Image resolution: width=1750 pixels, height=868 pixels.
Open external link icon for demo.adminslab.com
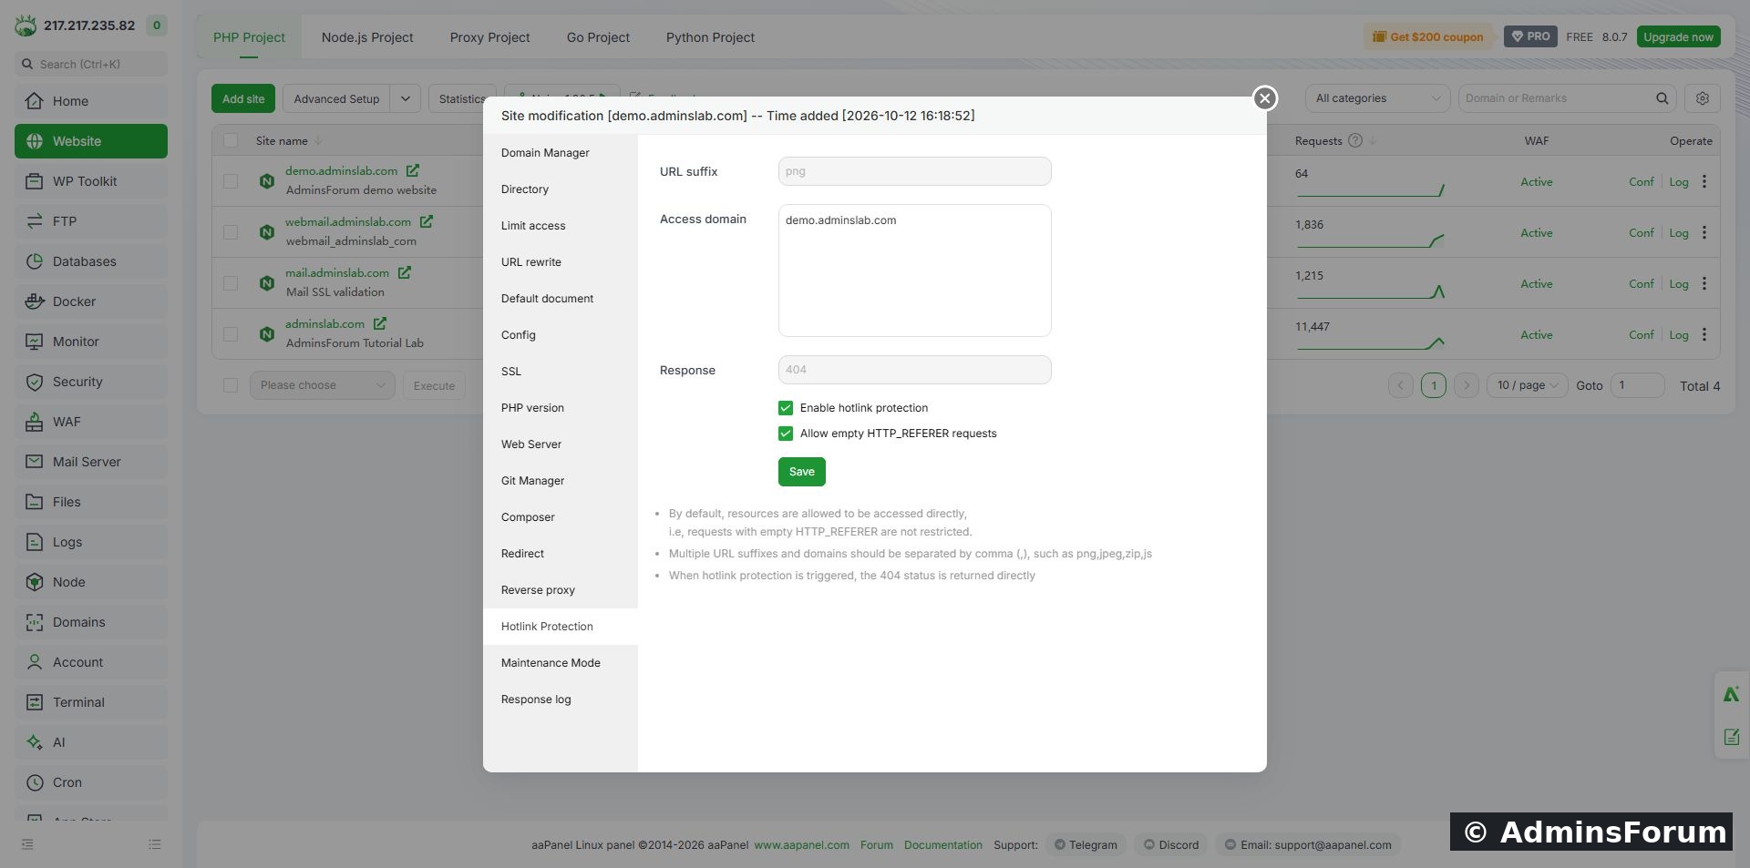413,170
